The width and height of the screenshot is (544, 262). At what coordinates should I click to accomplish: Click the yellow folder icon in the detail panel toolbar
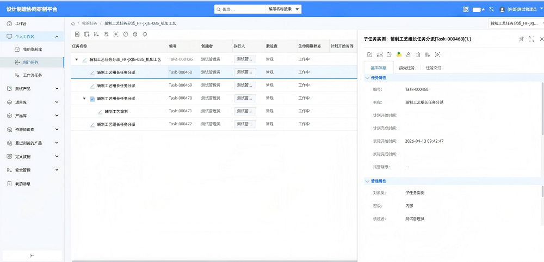point(399,54)
